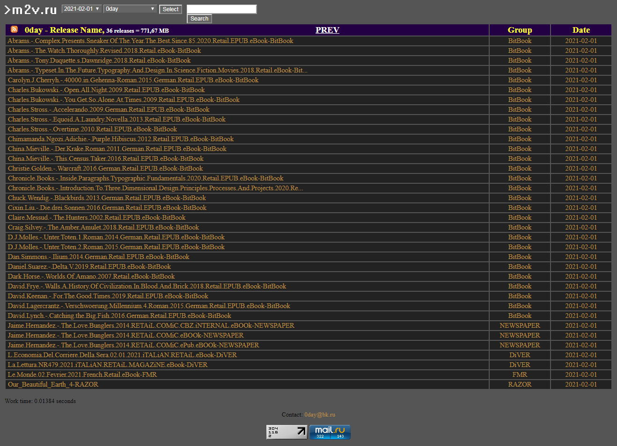Image resolution: width=617 pixels, height=446 pixels.
Task: Click the RAZOR group link
Action: point(520,384)
